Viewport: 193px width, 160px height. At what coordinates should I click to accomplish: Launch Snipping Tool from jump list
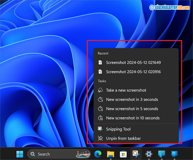[136, 129]
